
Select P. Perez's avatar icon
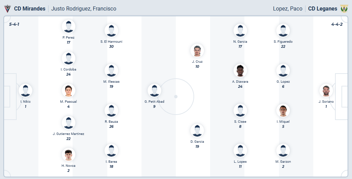(x=69, y=26)
